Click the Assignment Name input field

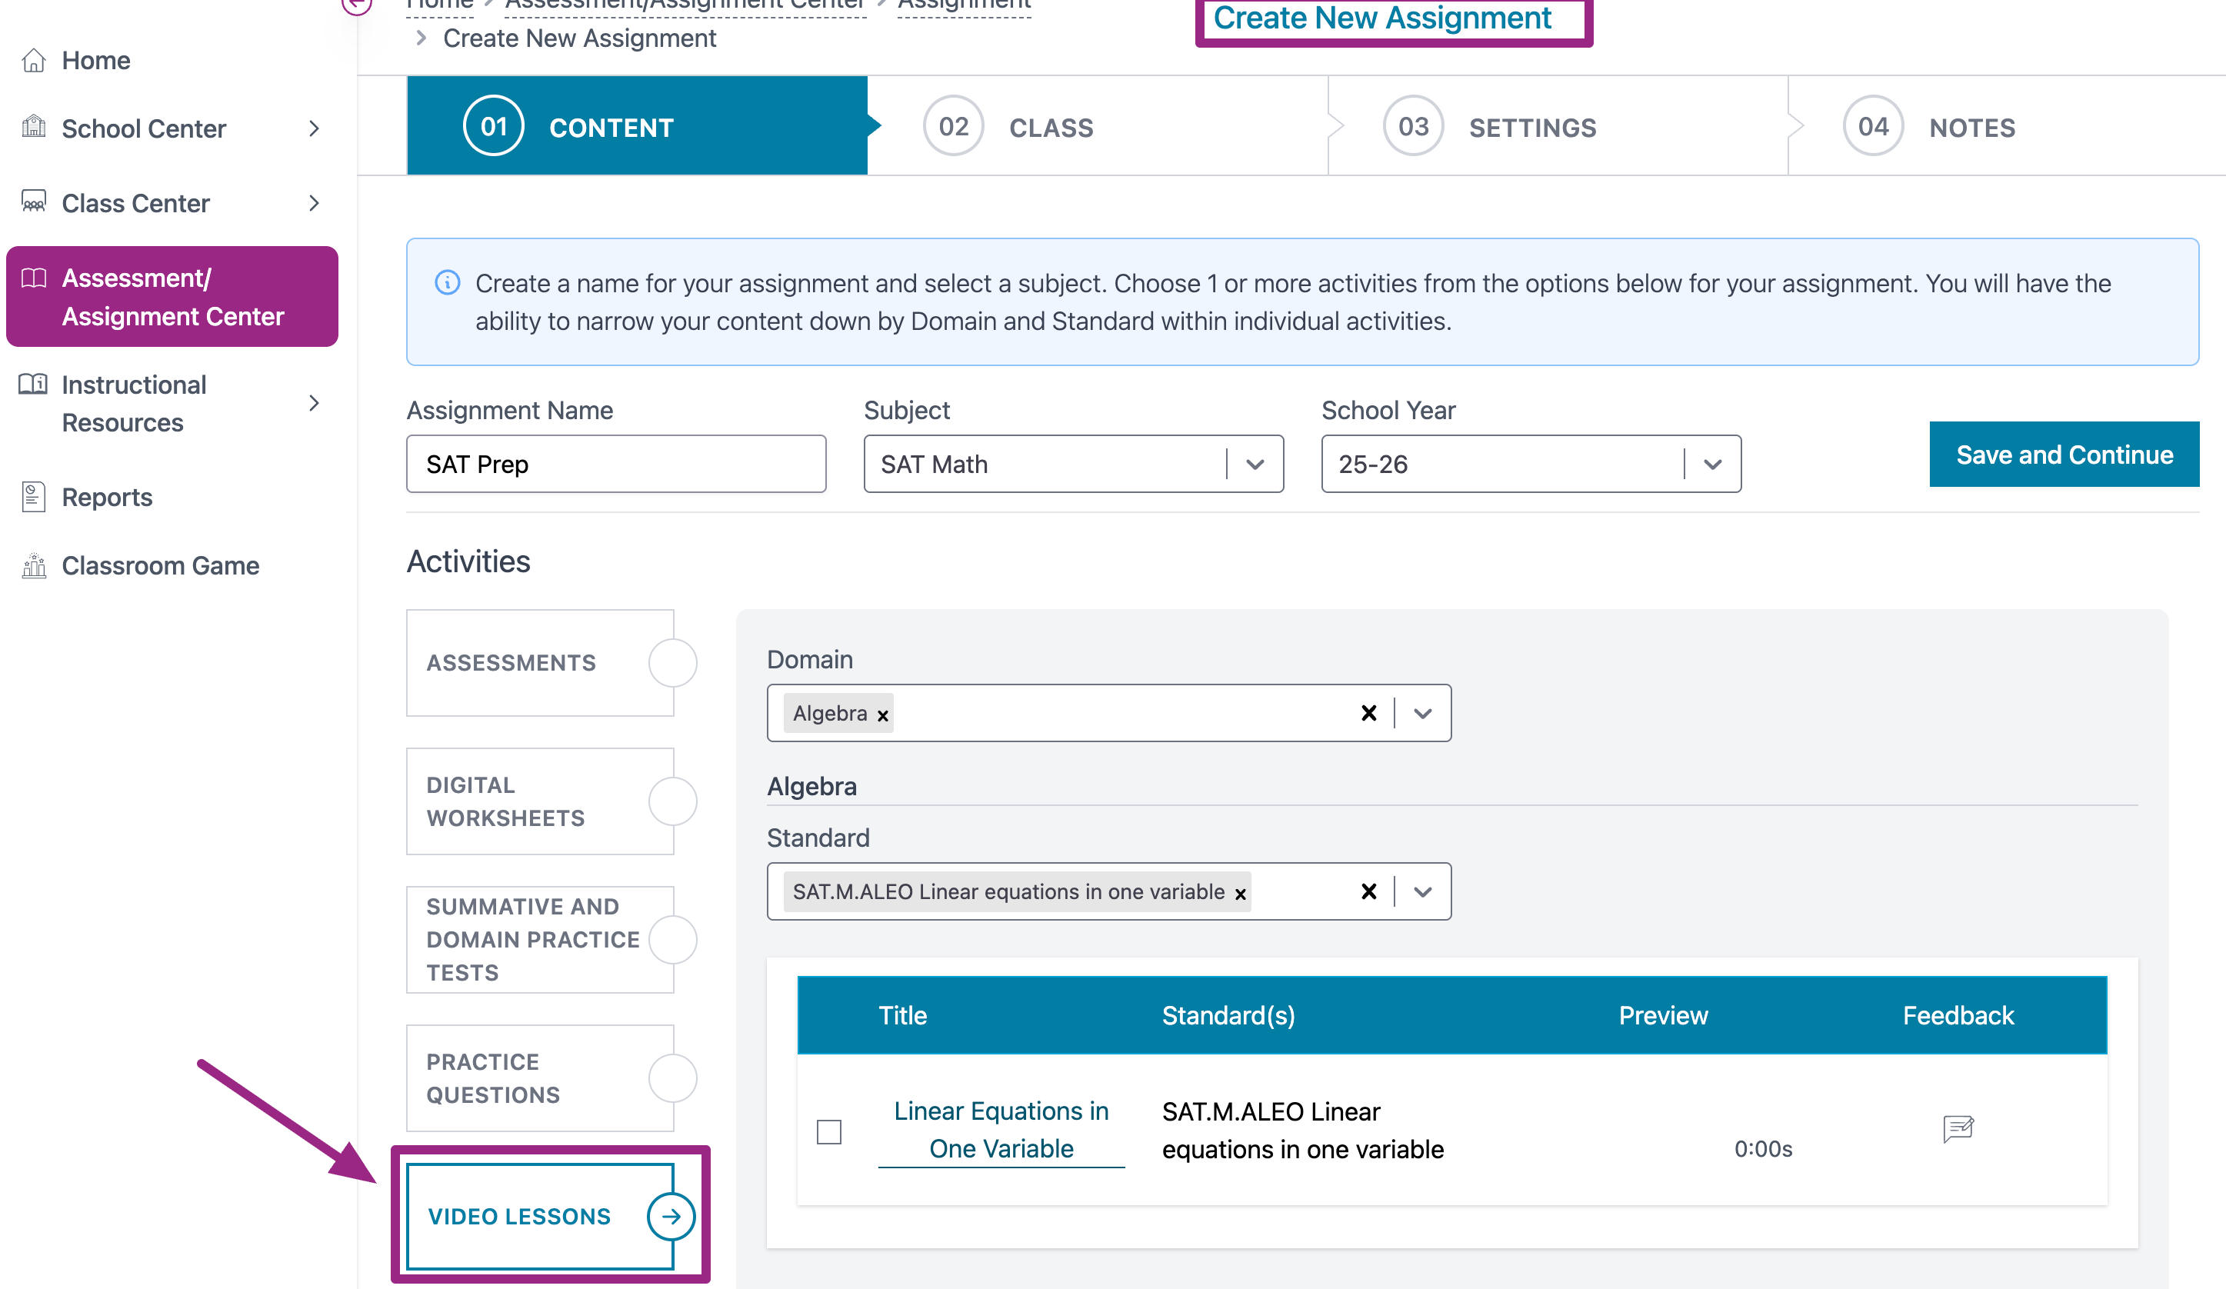(x=615, y=464)
